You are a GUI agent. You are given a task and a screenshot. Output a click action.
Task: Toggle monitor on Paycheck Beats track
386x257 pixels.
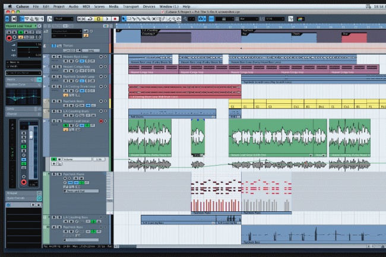tap(105, 101)
